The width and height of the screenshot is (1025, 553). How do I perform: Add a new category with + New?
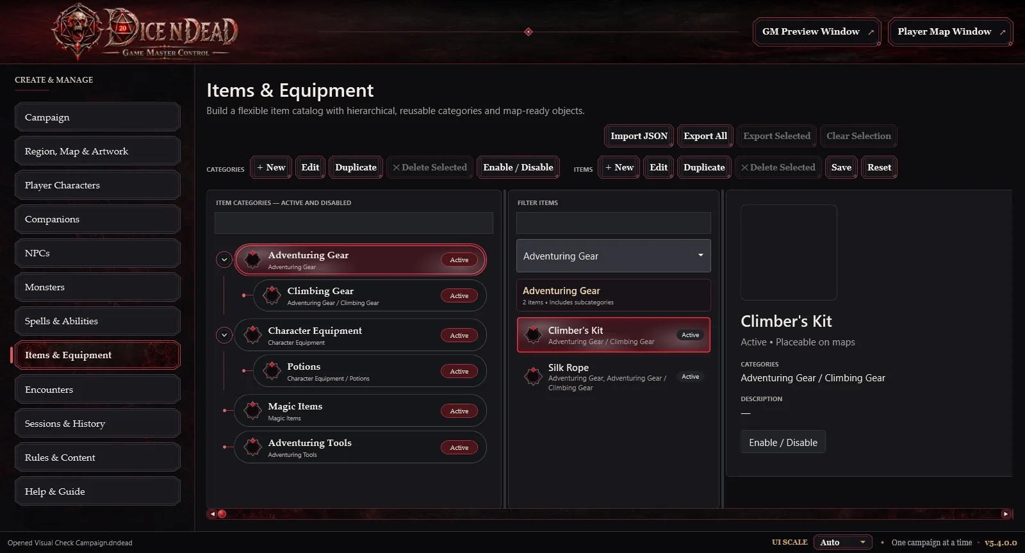tap(271, 167)
